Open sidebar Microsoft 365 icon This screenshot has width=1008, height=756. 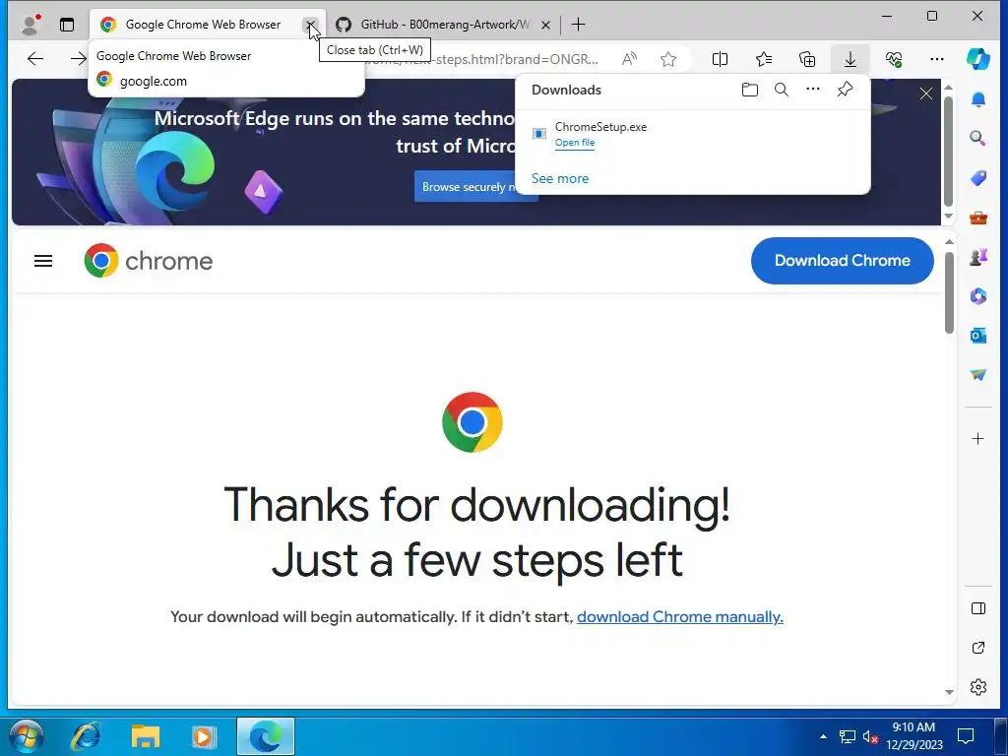click(977, 295)
